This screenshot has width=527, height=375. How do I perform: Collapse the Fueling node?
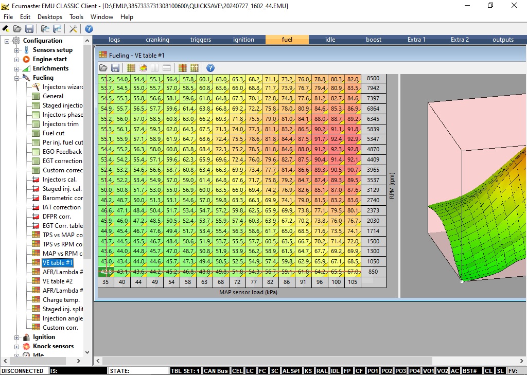(16, 78)
